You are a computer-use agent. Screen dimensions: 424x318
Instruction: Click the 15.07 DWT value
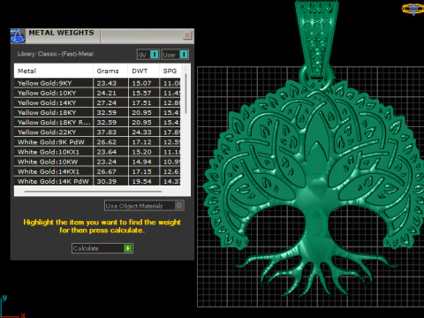click(x=141, y=83)
